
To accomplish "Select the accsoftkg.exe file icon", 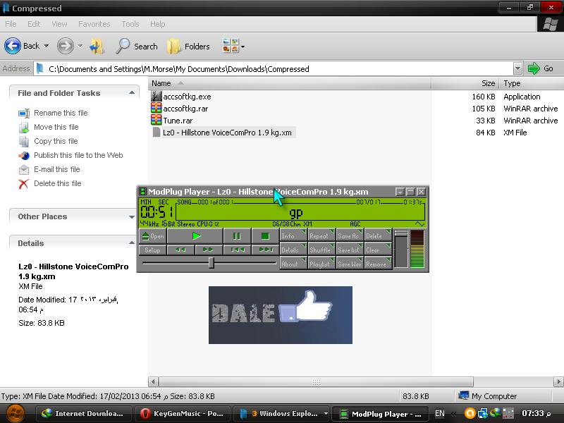I will point(156,96).
